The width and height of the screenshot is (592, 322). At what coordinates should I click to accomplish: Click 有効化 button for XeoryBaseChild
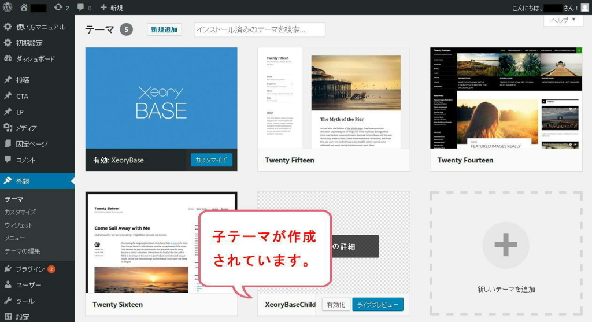coord(336,304)
